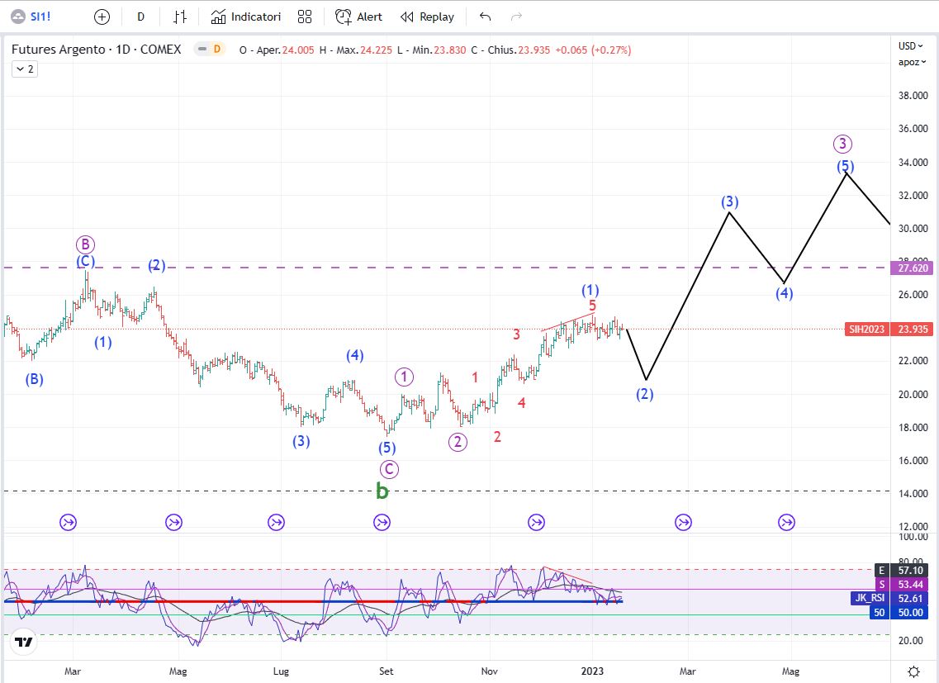Open the candlestick chart type selector
Image resolution: width=939 pixels, height=683 pixels.
coord(179,17)
